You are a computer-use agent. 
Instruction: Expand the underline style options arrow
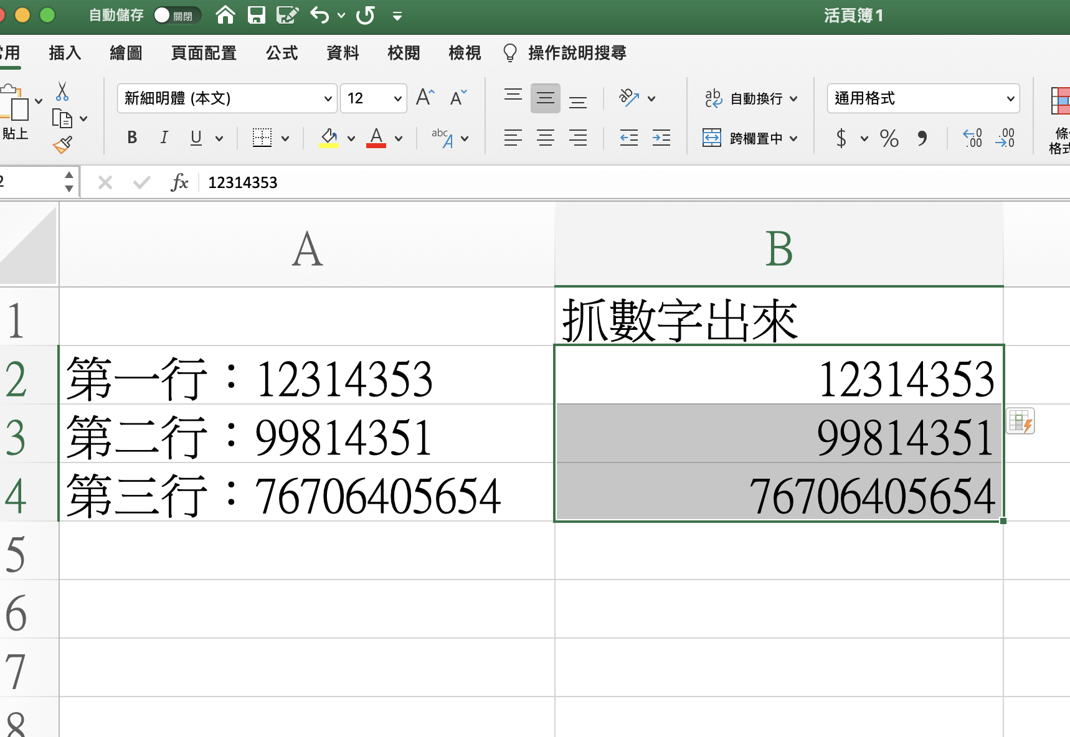click(x=219, y=138)
